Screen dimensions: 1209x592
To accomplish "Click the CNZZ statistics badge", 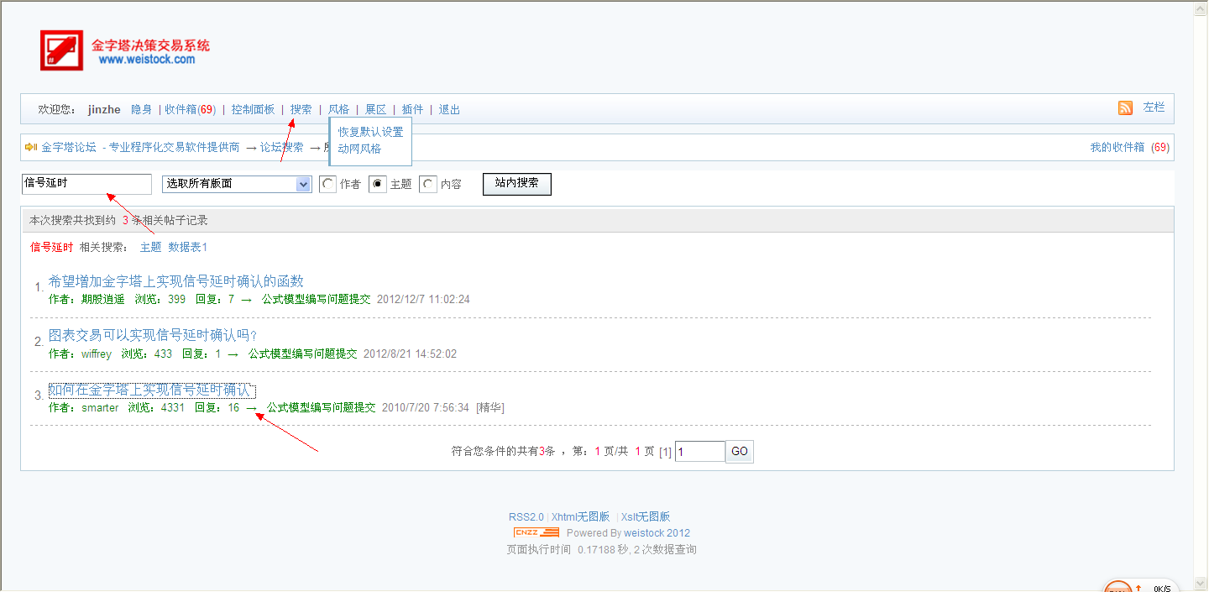I will click(536, 532).
